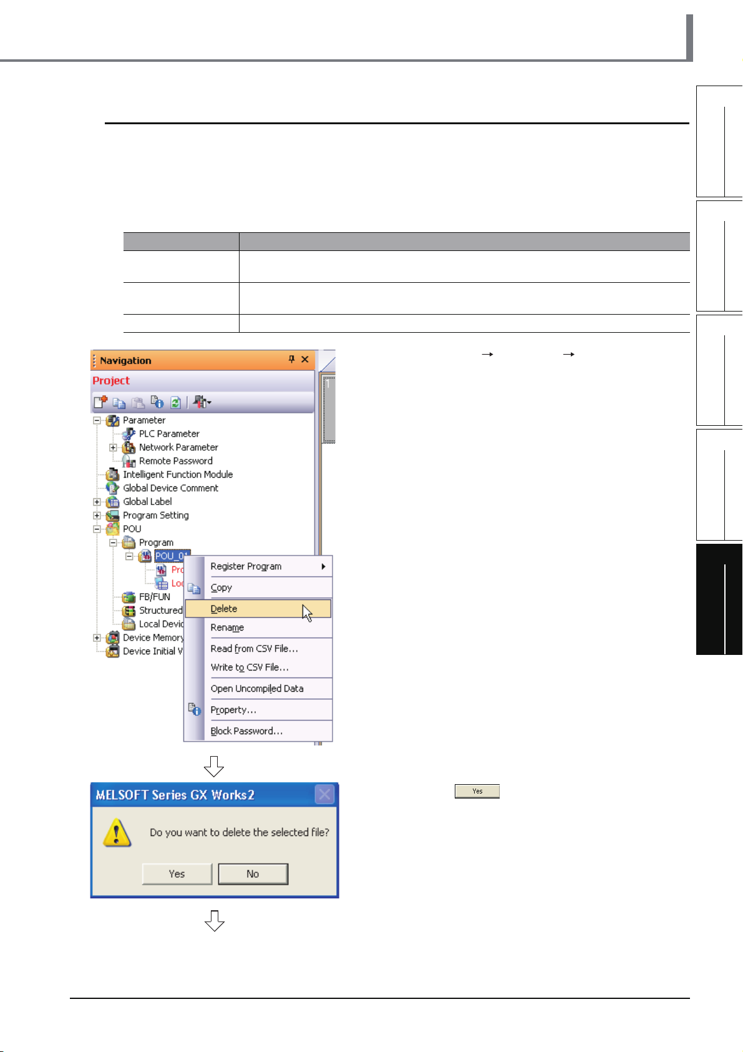Screen dimensions: 743x1052
Task: Expand the Network Parameter node
Action: point(114,448)
